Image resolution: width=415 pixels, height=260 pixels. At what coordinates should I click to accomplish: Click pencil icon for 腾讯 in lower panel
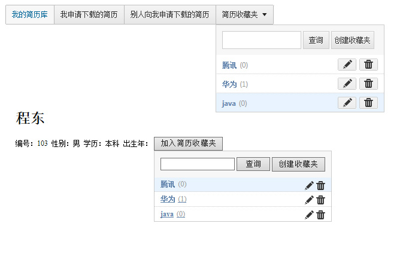click(309, 185)
